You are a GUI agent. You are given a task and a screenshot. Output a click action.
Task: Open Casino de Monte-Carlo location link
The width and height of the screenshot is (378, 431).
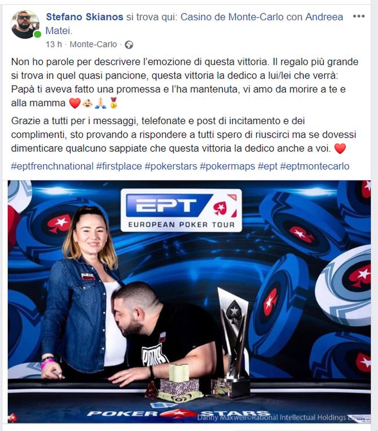232,17
